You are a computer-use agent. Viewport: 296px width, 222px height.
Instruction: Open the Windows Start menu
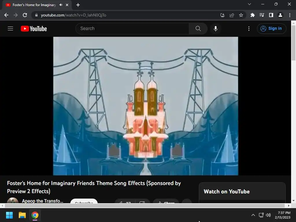[9, 215]
